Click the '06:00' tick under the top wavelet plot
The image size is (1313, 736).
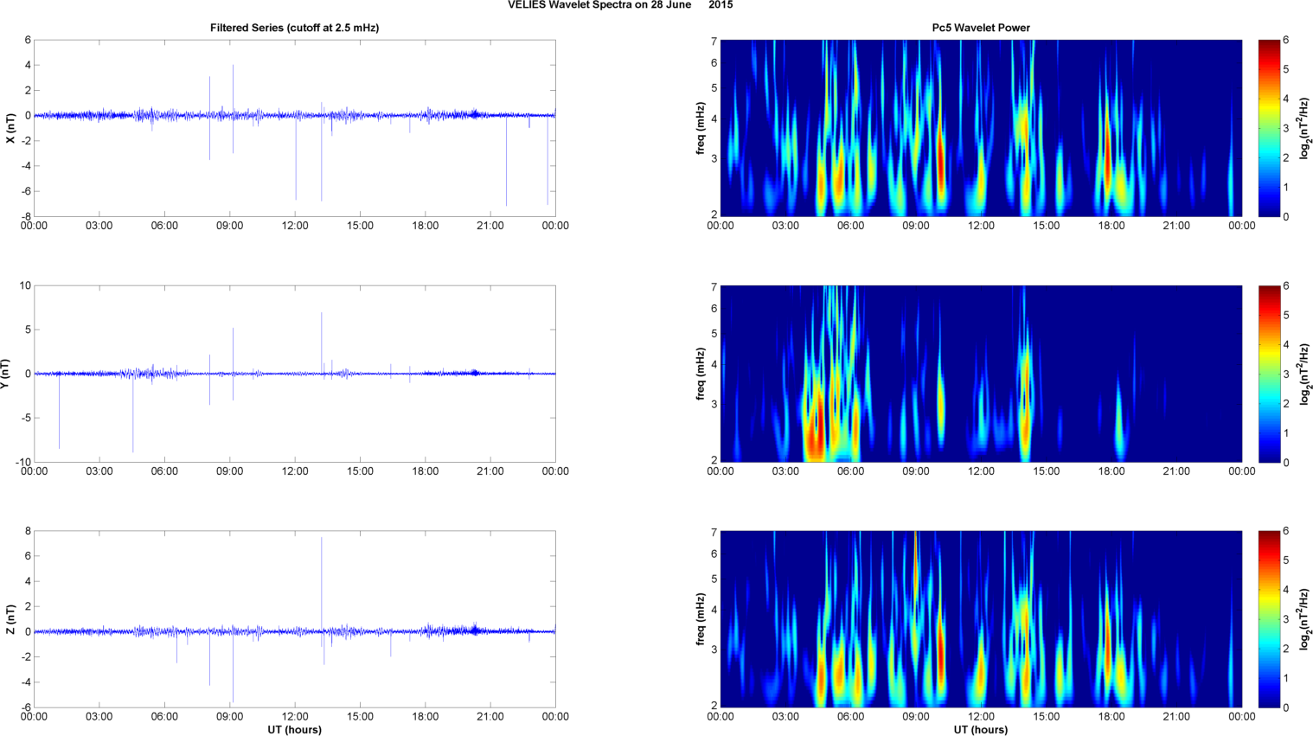(851, 226)
